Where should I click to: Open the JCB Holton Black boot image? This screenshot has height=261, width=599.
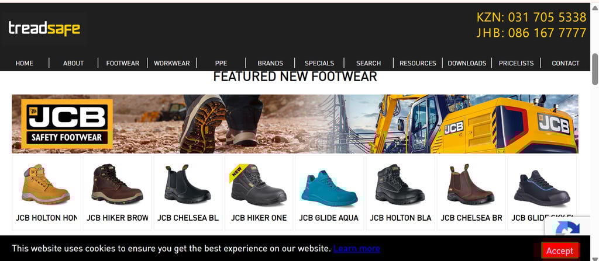pyautogui.click(x=400, y=185)
